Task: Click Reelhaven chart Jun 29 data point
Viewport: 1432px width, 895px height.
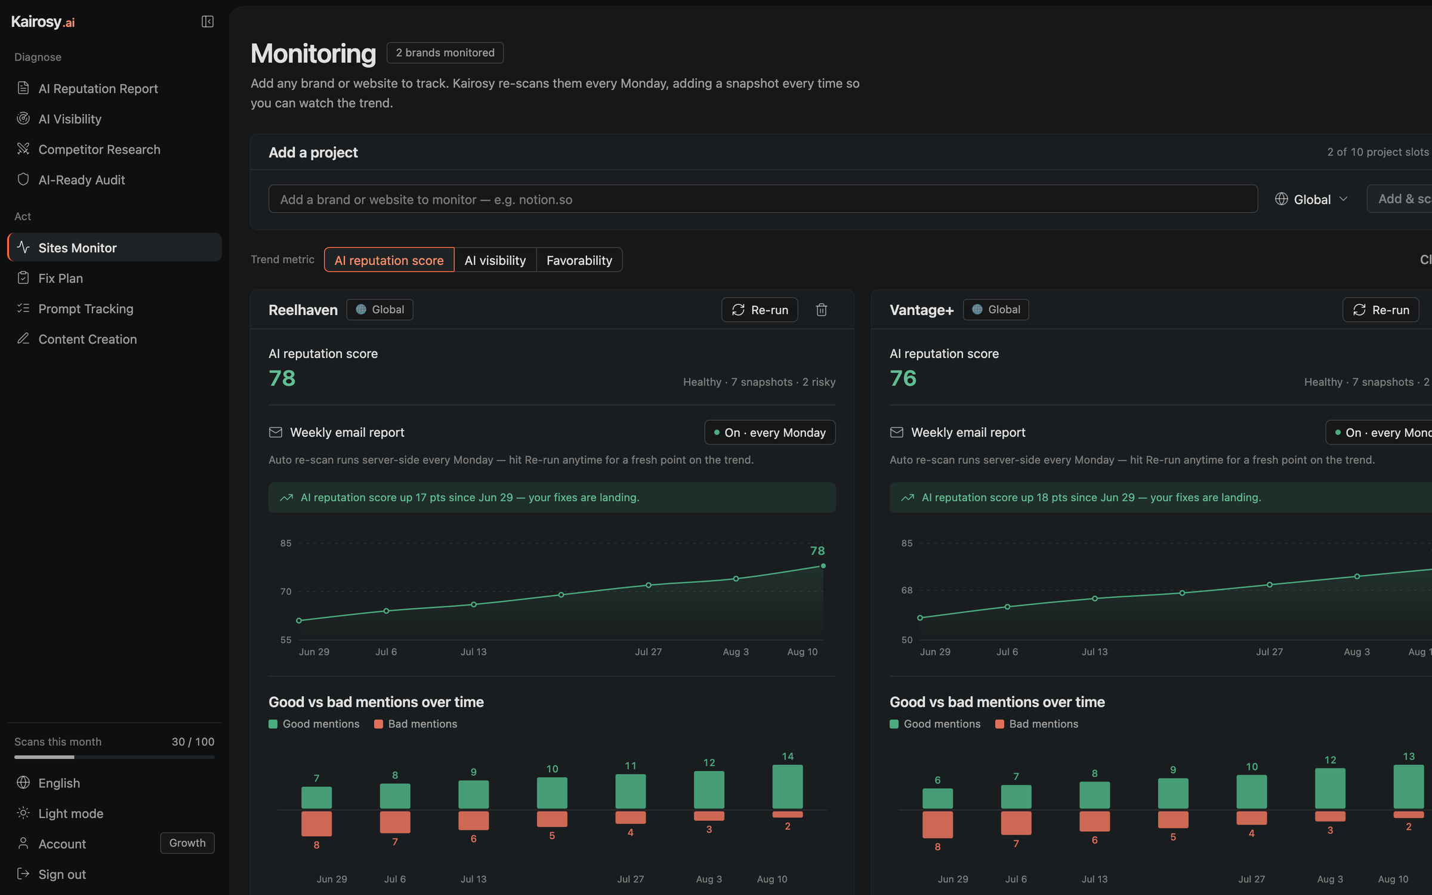Action: click(x=299, y=621)
